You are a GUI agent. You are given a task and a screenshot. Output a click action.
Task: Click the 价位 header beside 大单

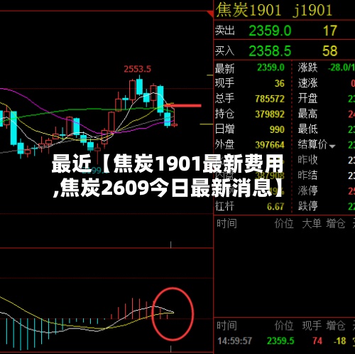(284, 224)
